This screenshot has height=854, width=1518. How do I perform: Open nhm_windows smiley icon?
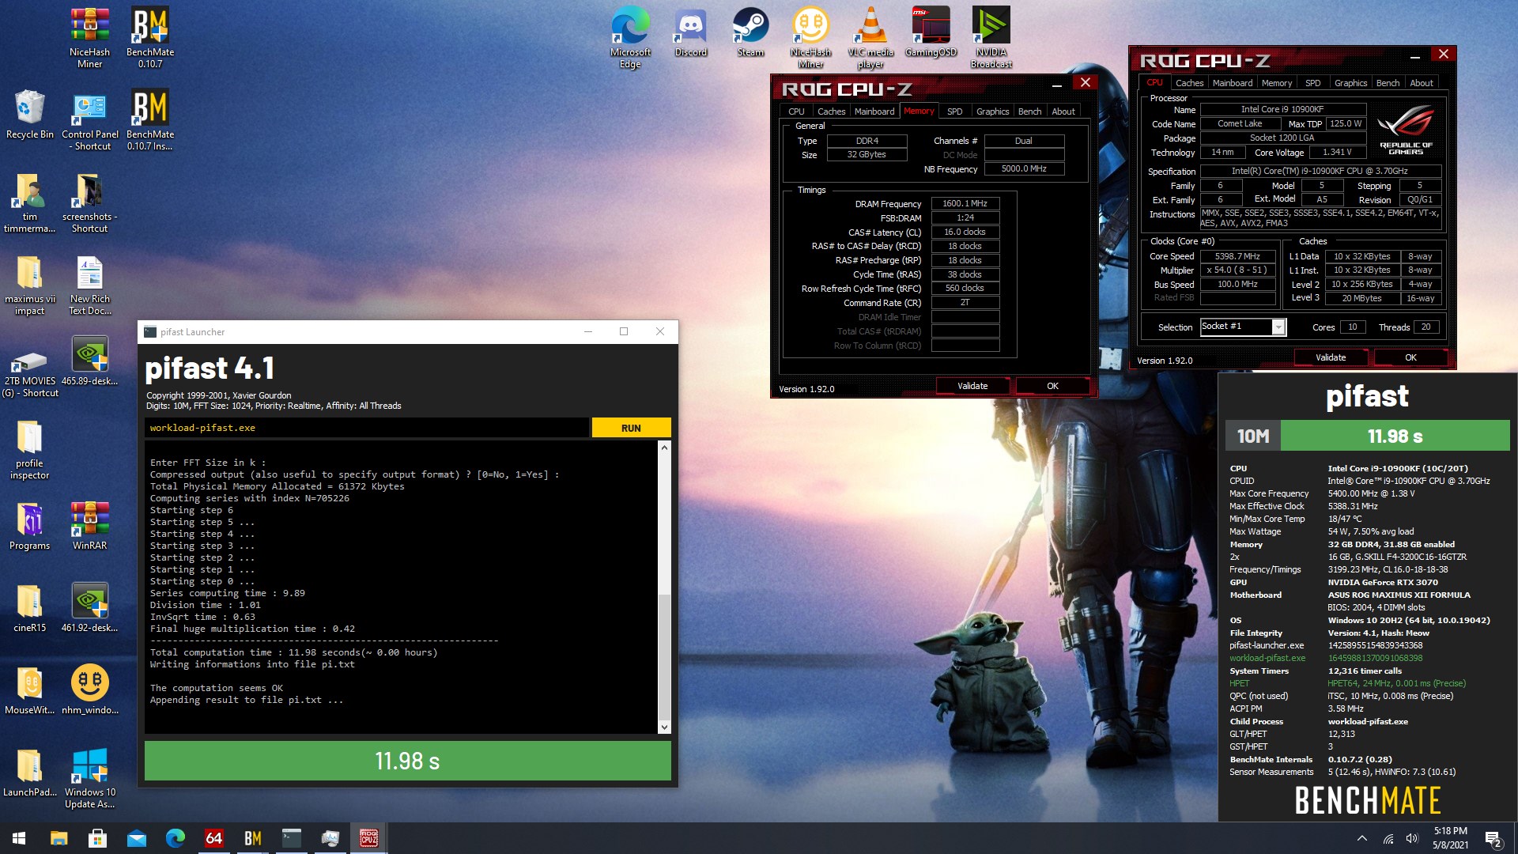pos(89,690)
